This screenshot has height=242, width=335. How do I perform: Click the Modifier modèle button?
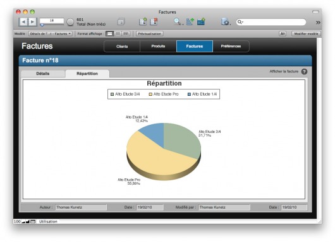pos(306,33)
